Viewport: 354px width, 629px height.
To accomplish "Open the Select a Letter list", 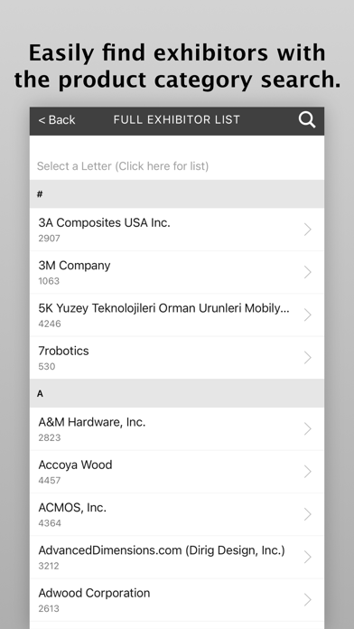I will (x=177, y=165).
